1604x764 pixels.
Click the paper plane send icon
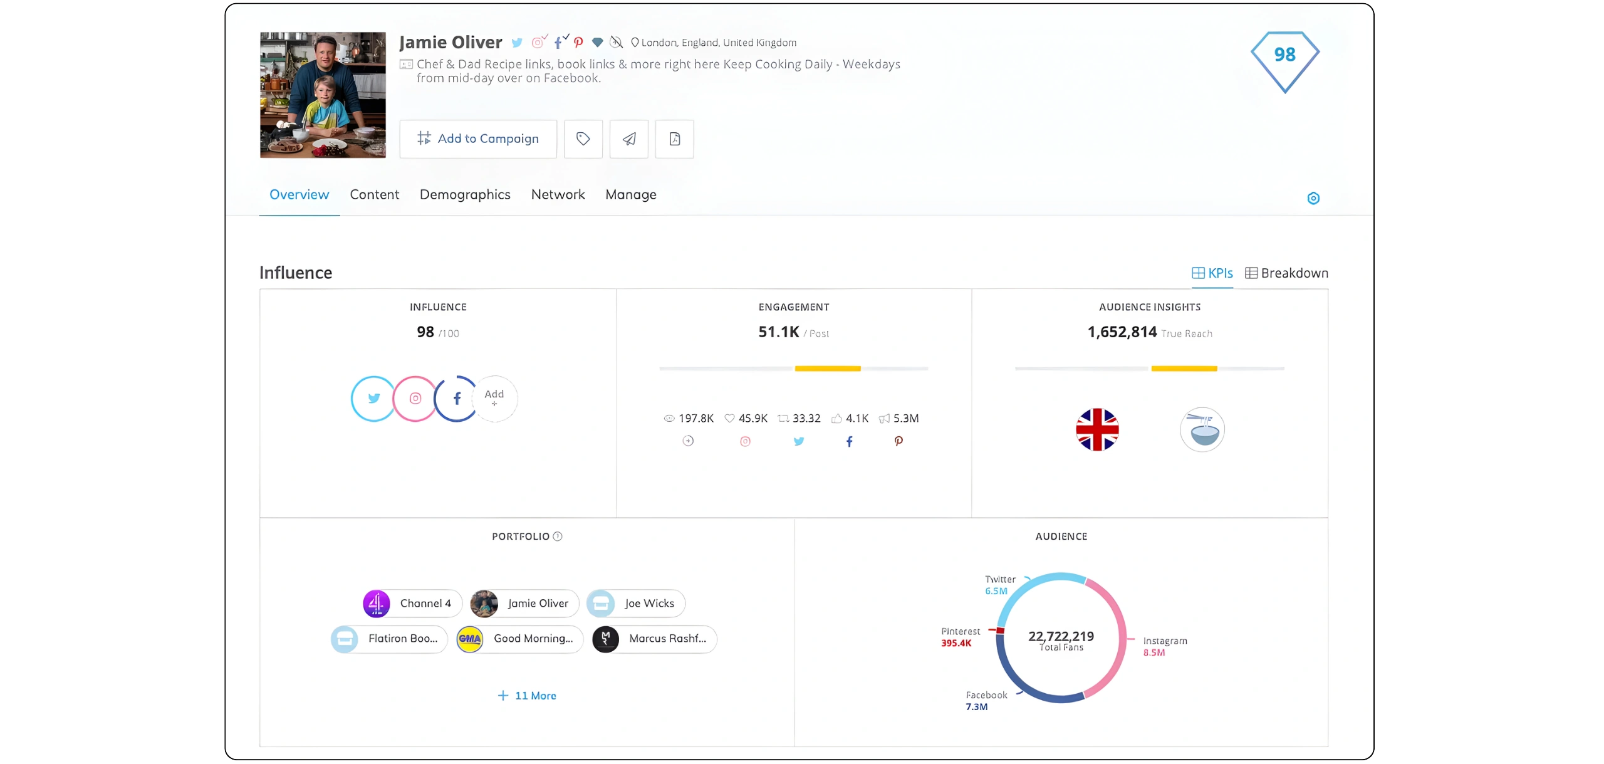coord(629,139)
